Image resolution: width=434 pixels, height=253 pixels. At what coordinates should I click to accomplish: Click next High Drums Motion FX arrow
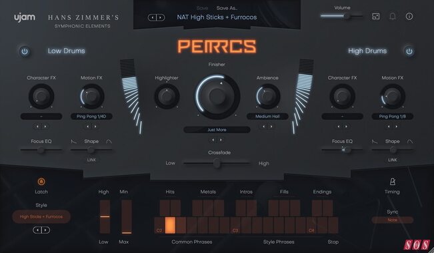[x=397, y=126]
